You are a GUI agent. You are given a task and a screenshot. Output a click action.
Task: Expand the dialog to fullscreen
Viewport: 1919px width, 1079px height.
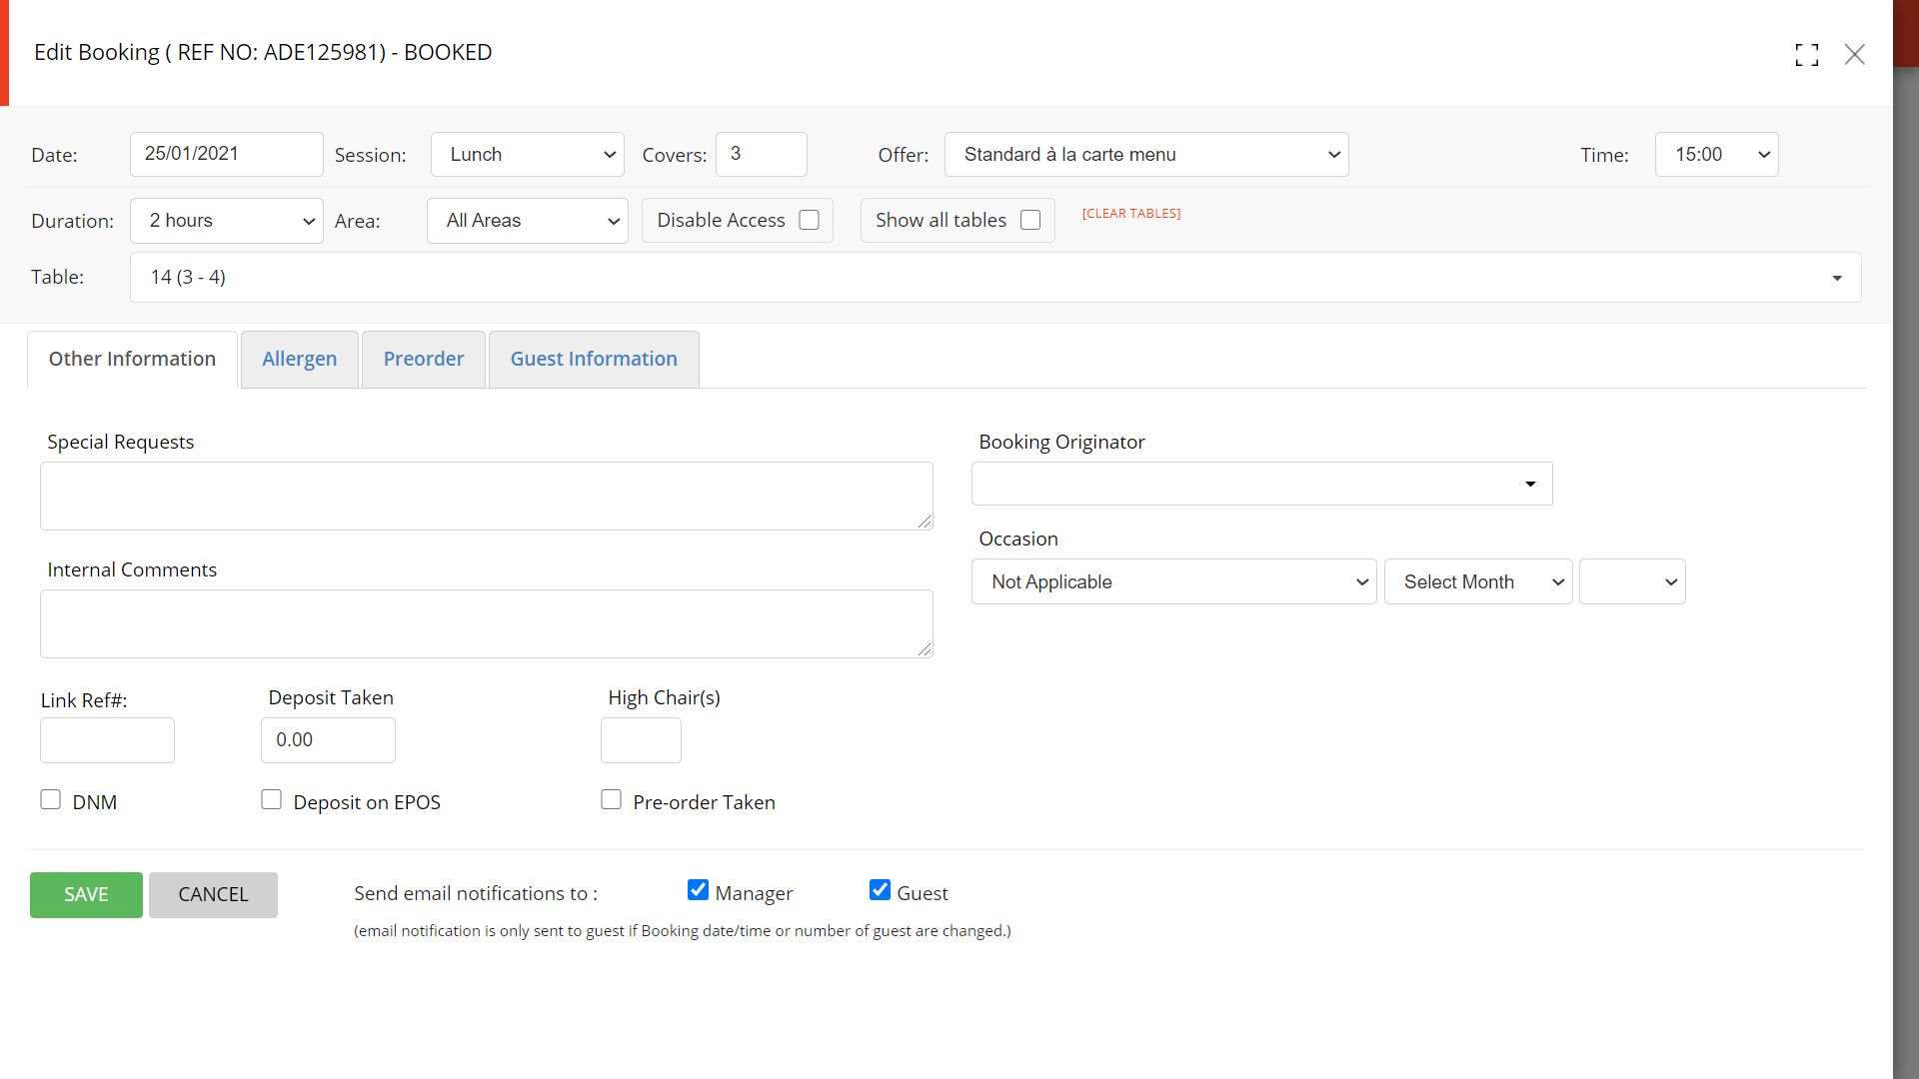(1806, 55)
